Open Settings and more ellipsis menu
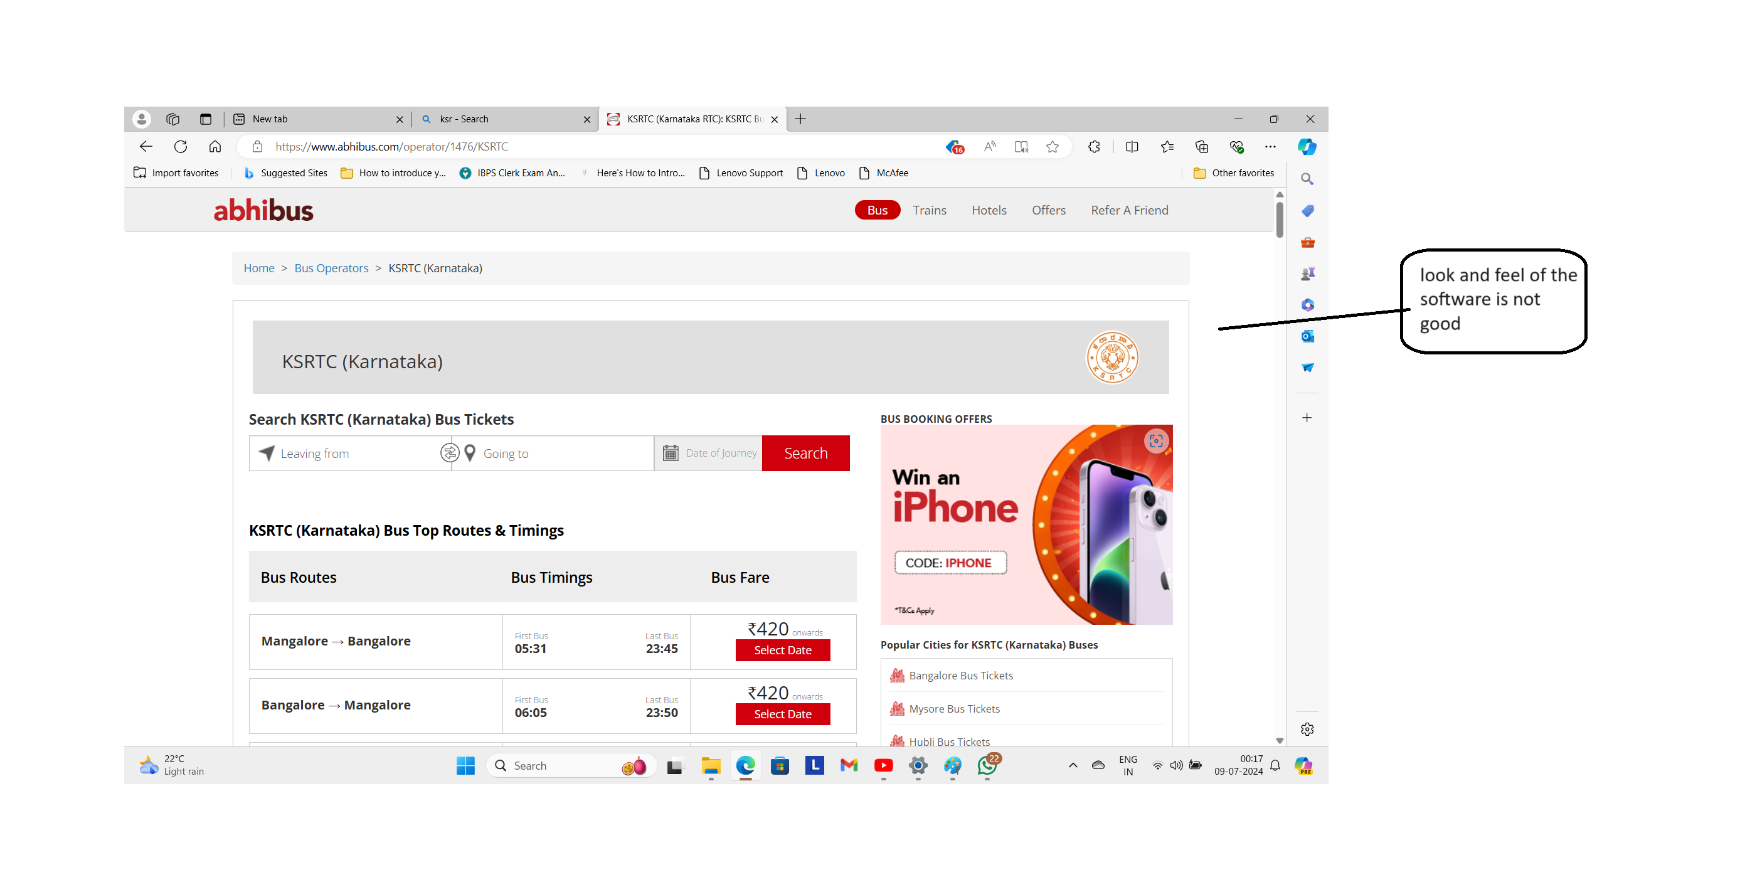1745x887 pixels. tap(1270, 146)
